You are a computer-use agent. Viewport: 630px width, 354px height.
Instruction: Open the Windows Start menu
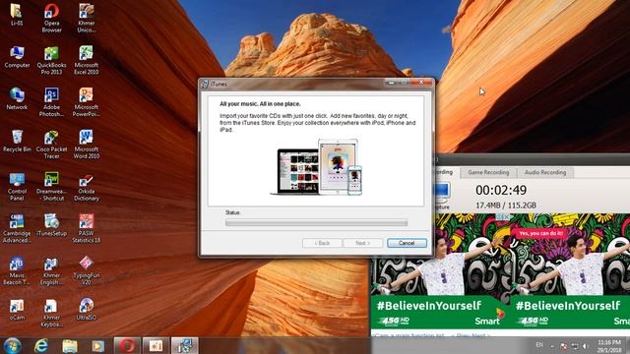12,345
